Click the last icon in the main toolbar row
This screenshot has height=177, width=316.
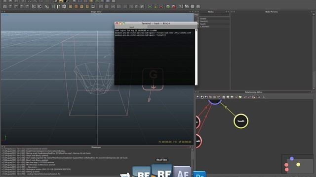(198, 6)
